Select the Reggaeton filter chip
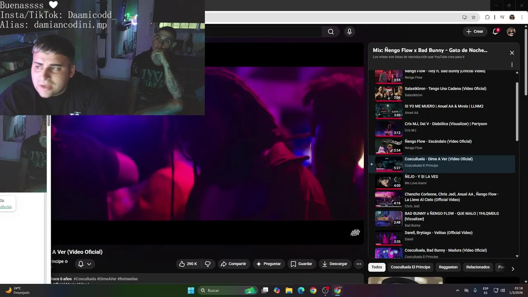This screenshot has height=297, width=528. pyautogui.click(x=448, y=267)
